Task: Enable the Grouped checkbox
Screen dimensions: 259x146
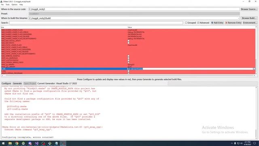Action: coord(186,23)
